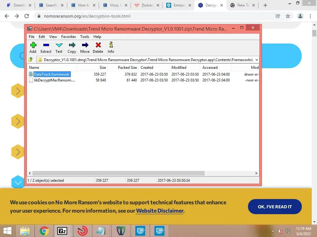Open Chrome three-dot menu
Screen dimensions: 317x237
tap(310, 16)
